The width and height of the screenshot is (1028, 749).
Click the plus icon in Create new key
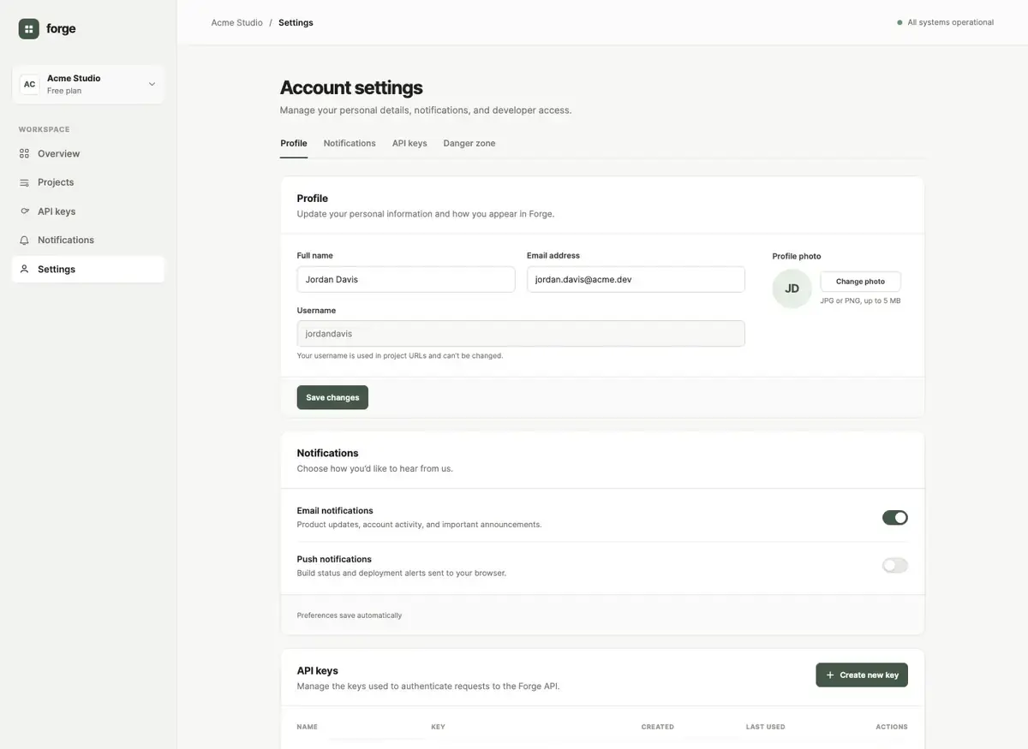tap(830, 675)
